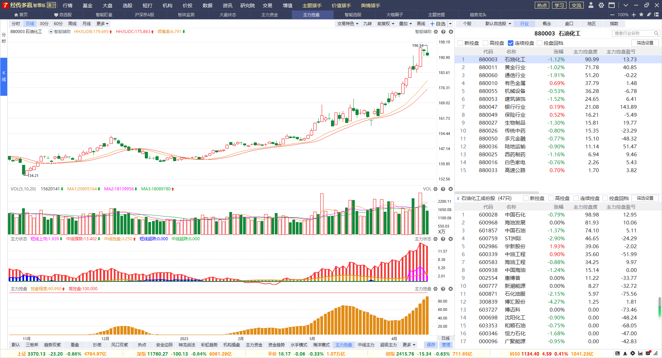Open 主力控盘 indicator settings gear
The height and width of the screenshot is (358, 662).
(435, 289)
